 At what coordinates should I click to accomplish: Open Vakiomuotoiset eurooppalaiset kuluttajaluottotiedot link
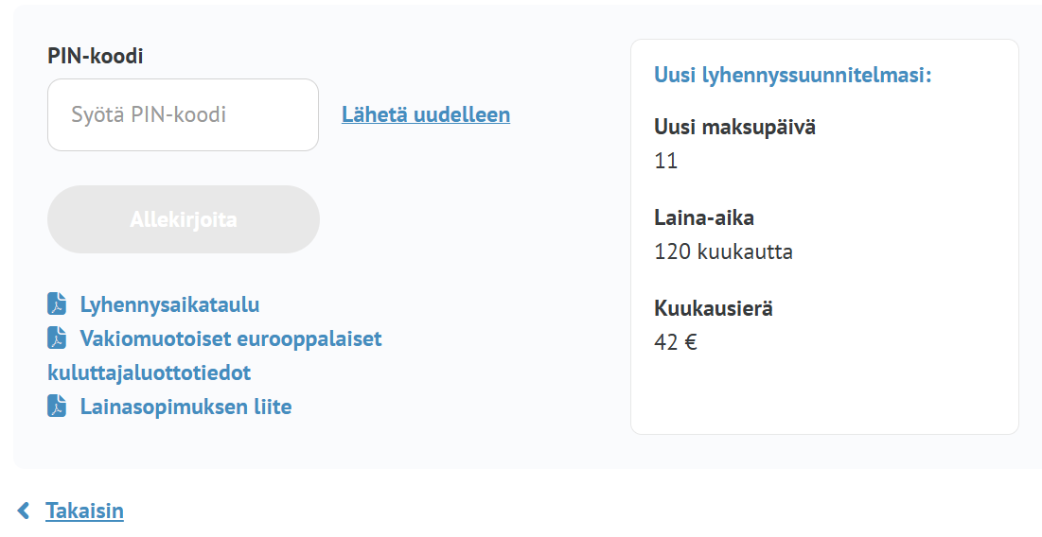[x=231, y=338]
